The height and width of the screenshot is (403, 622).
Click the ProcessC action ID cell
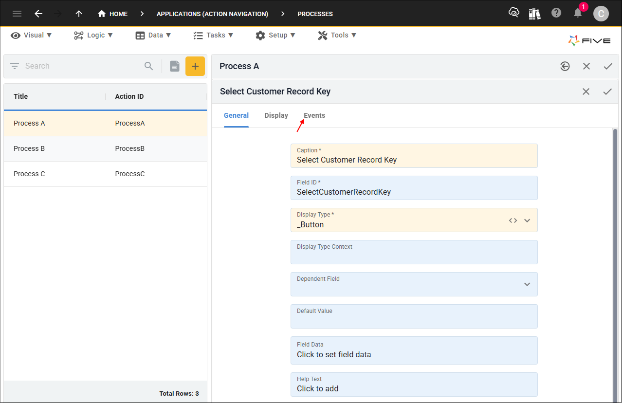[130, 174]
